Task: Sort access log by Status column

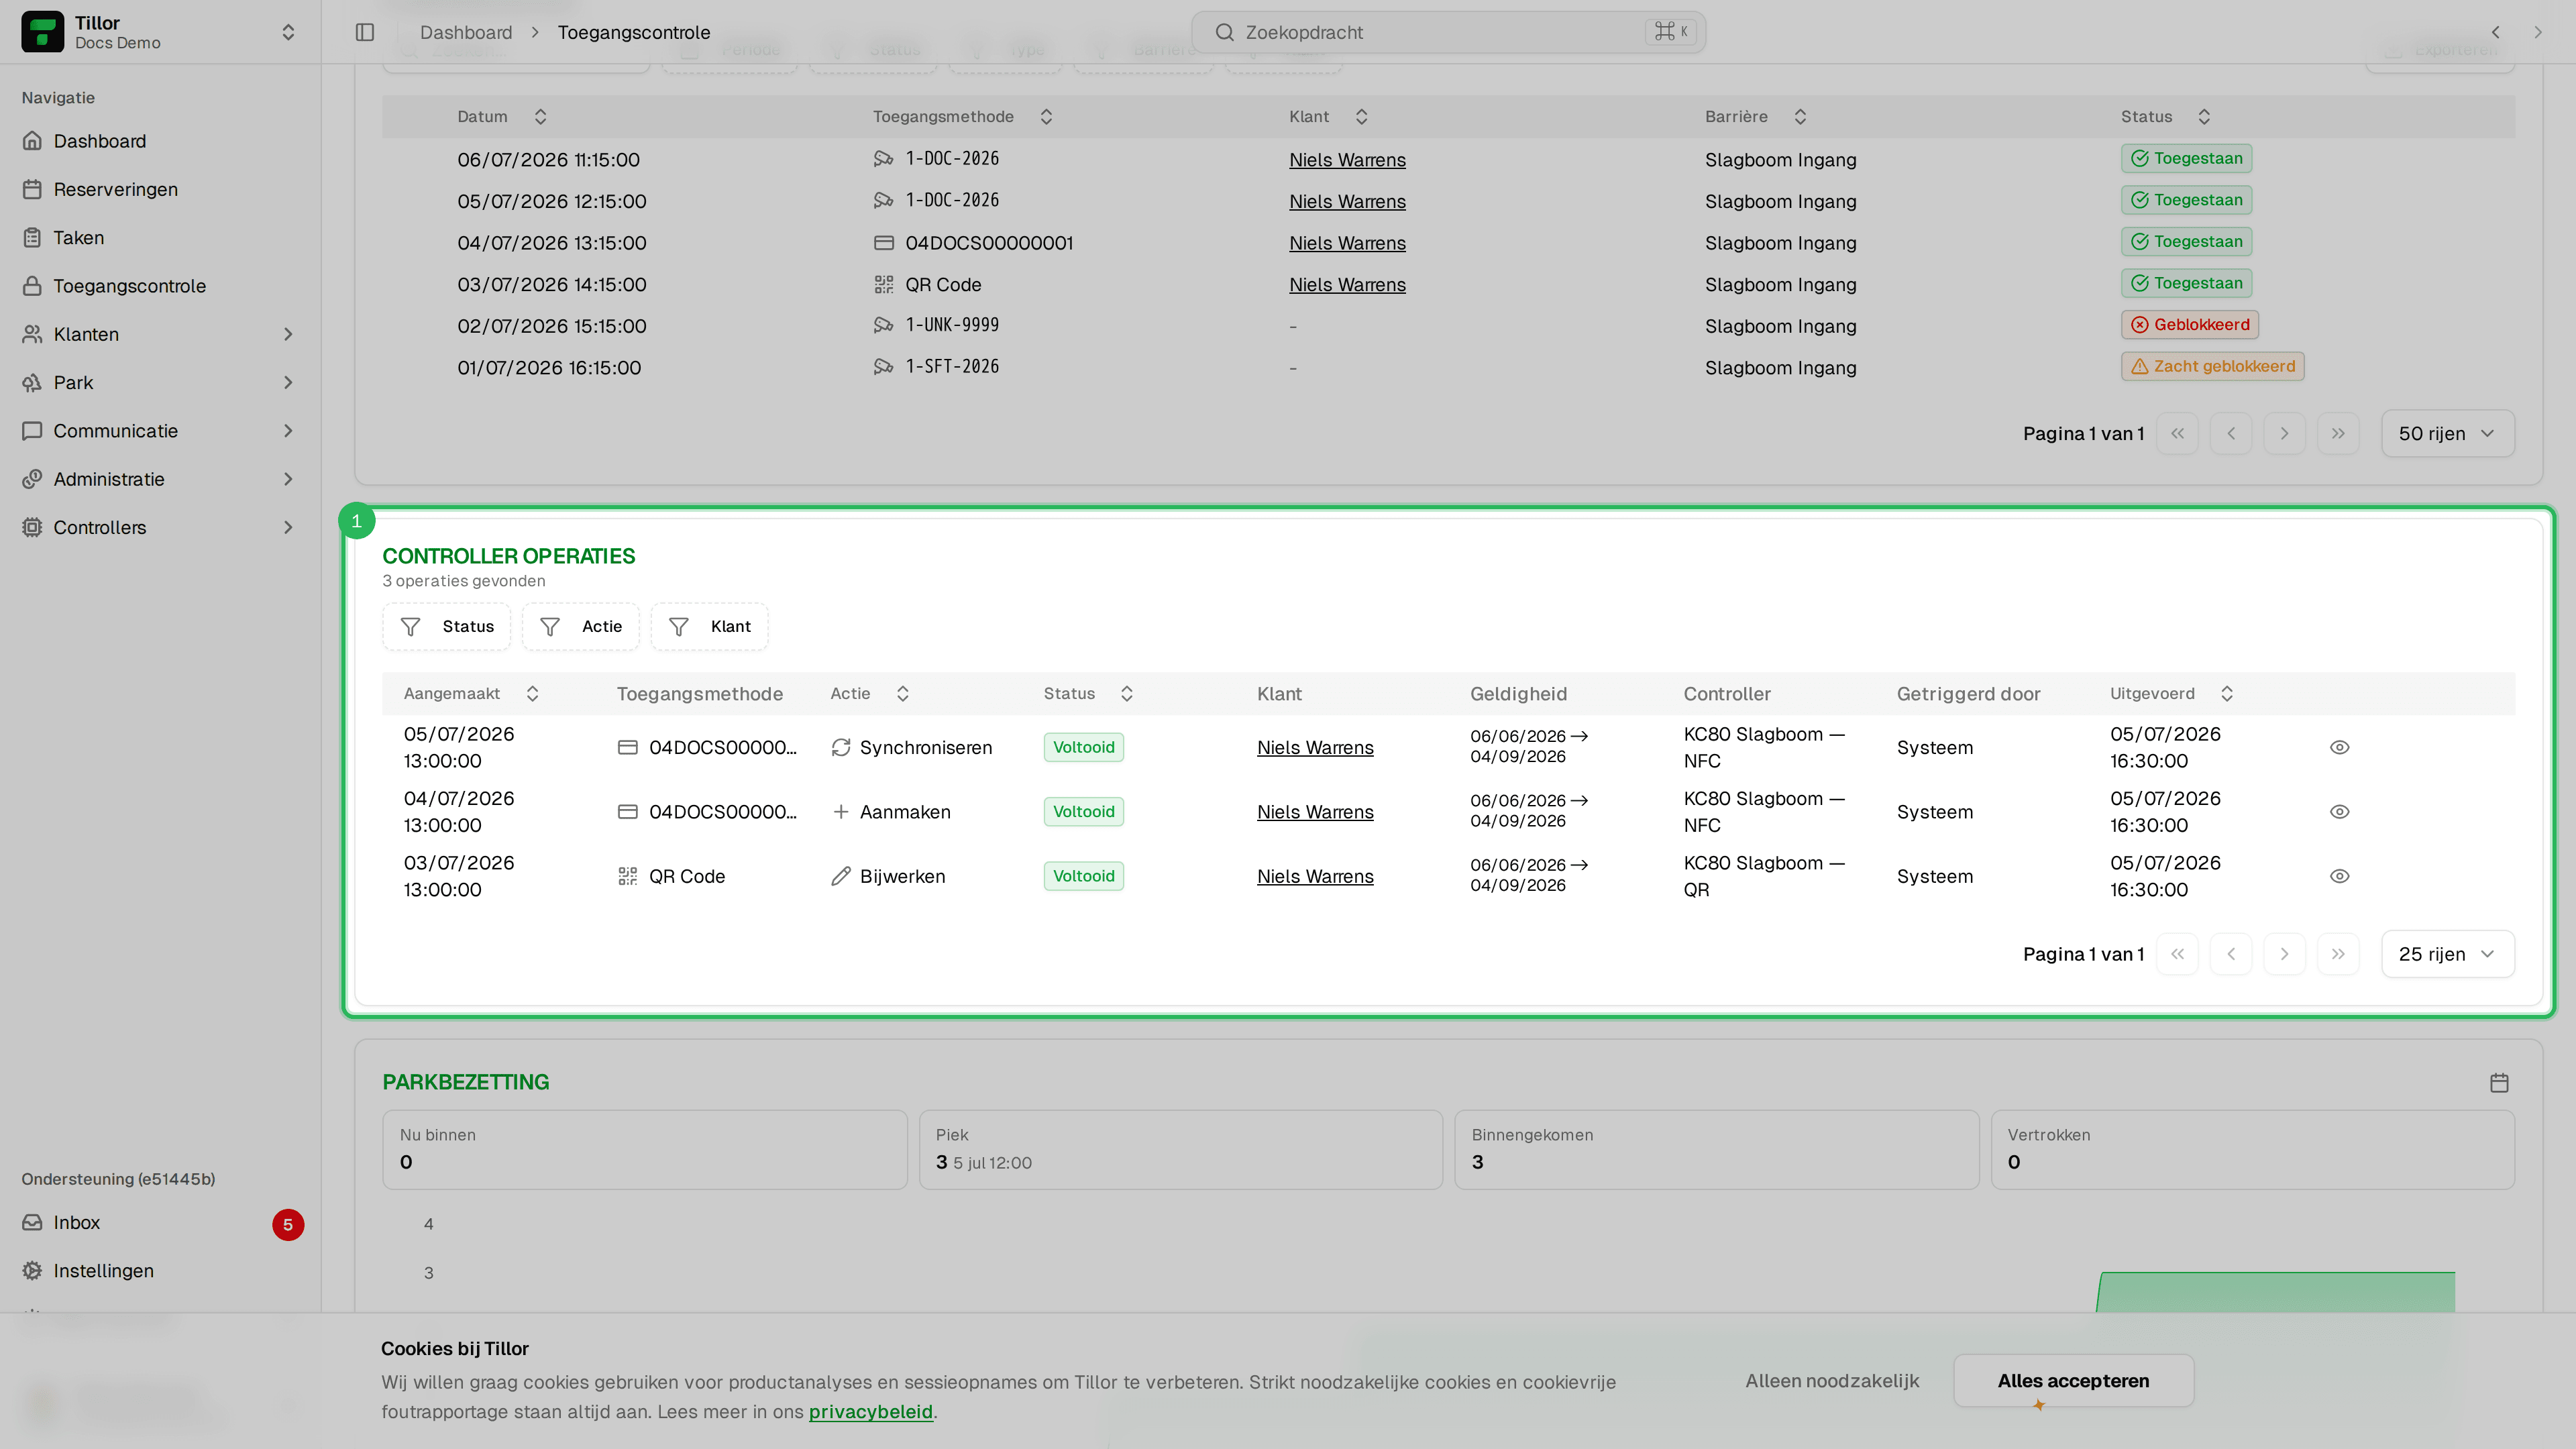Action: pos(2166,117)
